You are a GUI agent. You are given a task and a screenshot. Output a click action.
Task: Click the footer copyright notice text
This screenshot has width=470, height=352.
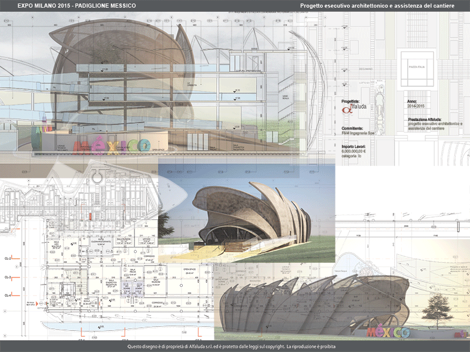[231, 347]
